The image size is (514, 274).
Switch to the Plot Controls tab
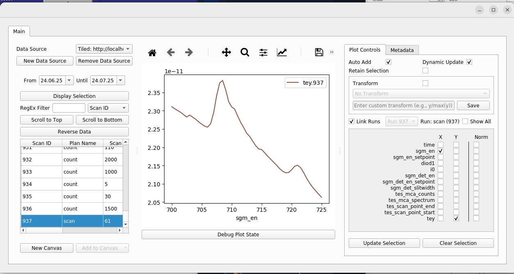365,50
